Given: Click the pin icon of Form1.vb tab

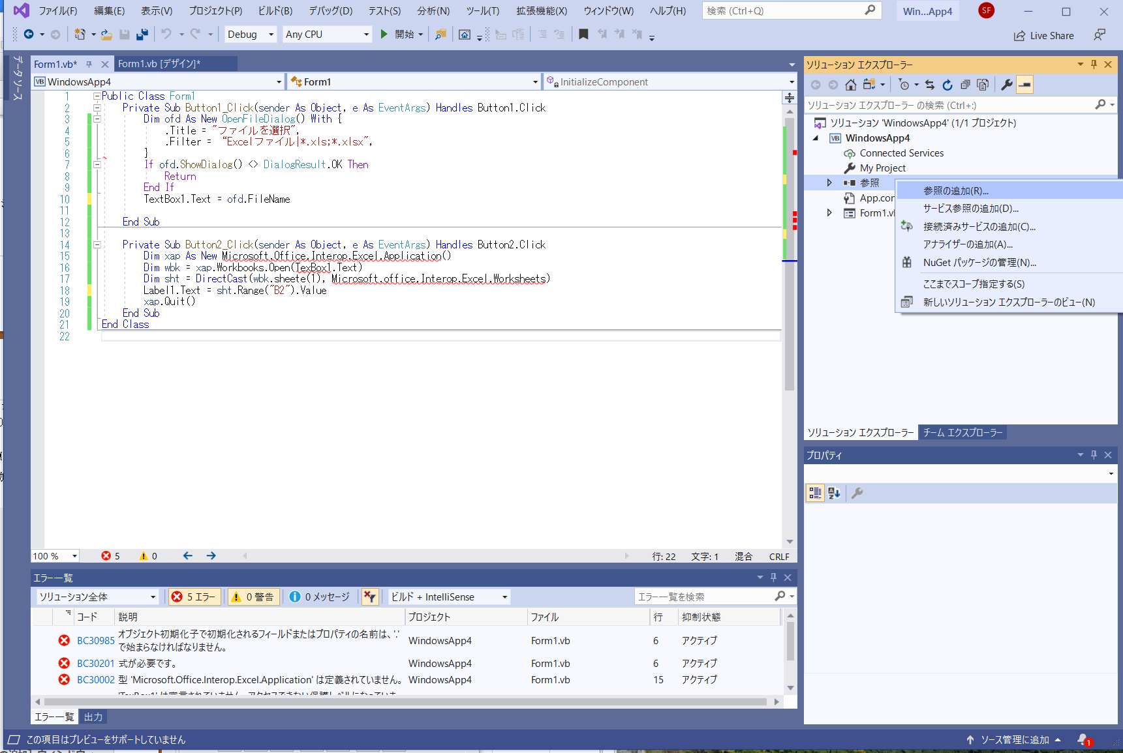Looking at the screenshot, I should 89,65.
